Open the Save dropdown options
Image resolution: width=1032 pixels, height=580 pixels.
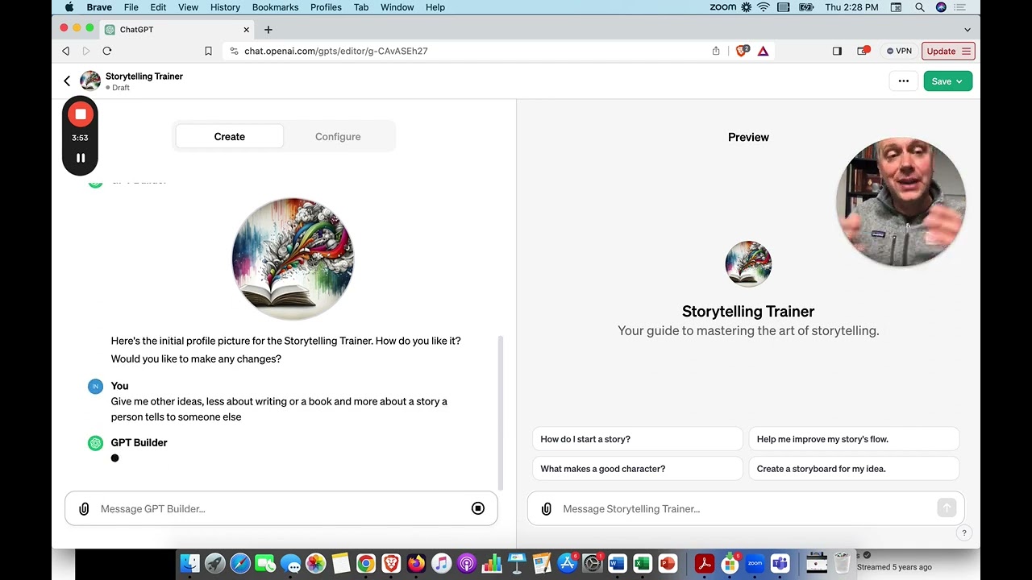pyautogui.click(x=959, y=81)
